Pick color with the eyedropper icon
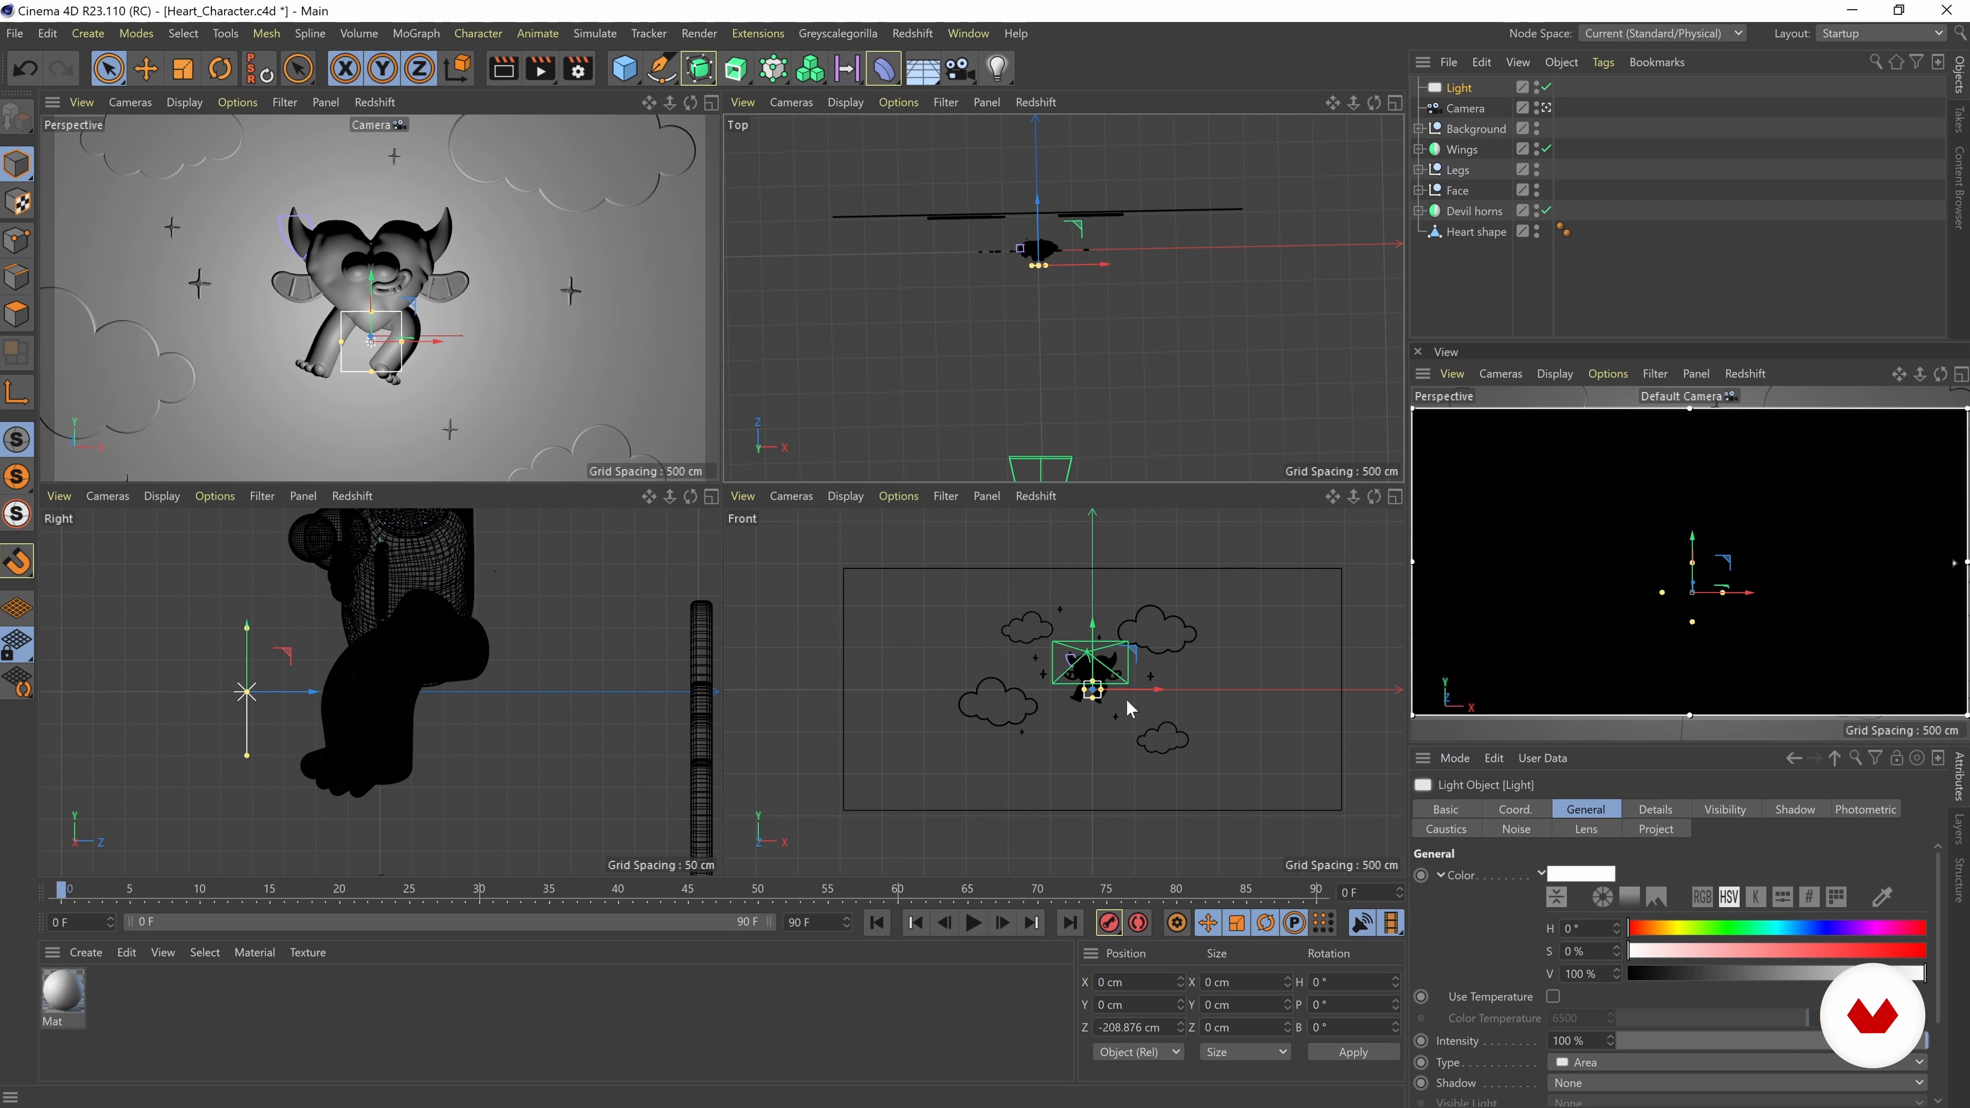Viewport: 1970px width, 1108px height. tap(1882, 896)
